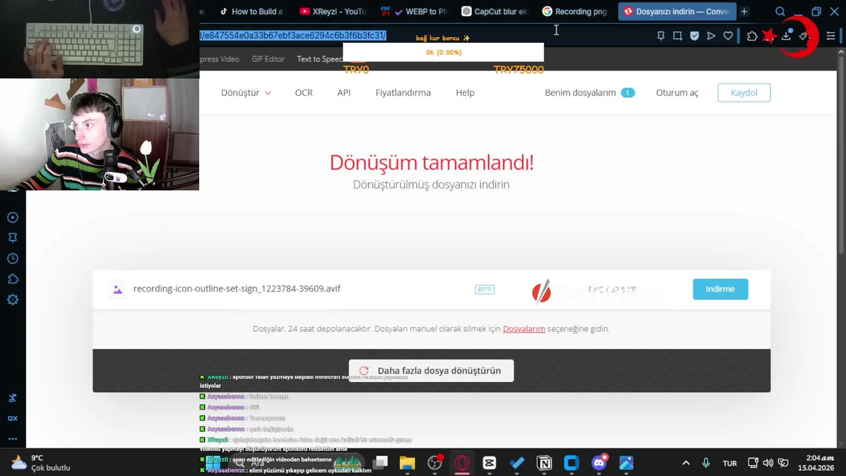Open the Help menu item
Viewport: 846px width, 476px height.
point(465,93)
